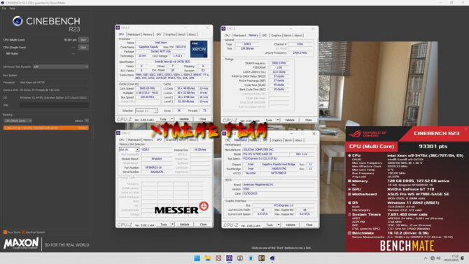
Task: Click the BenchMate BM taskbar icon
Action: tap(261, 258)
